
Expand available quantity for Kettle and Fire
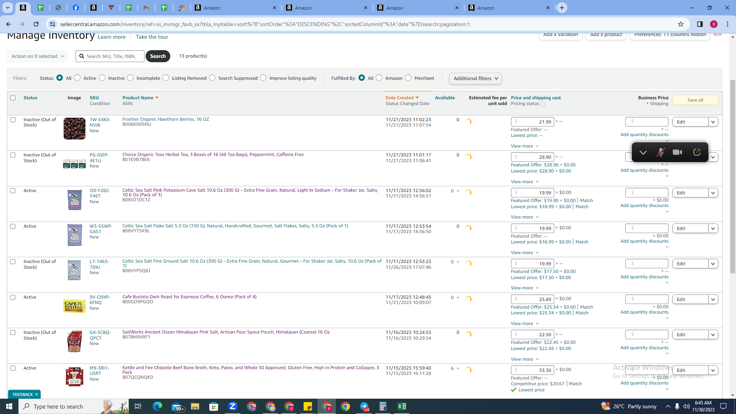[458, 368]
